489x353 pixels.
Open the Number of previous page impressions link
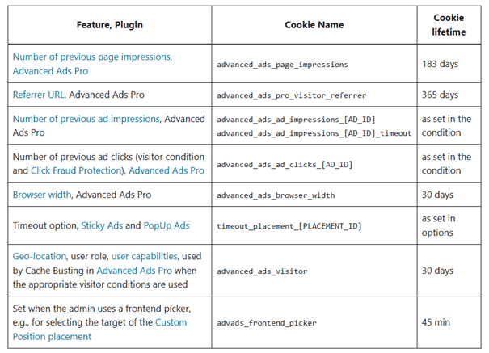tap(91, 57)
